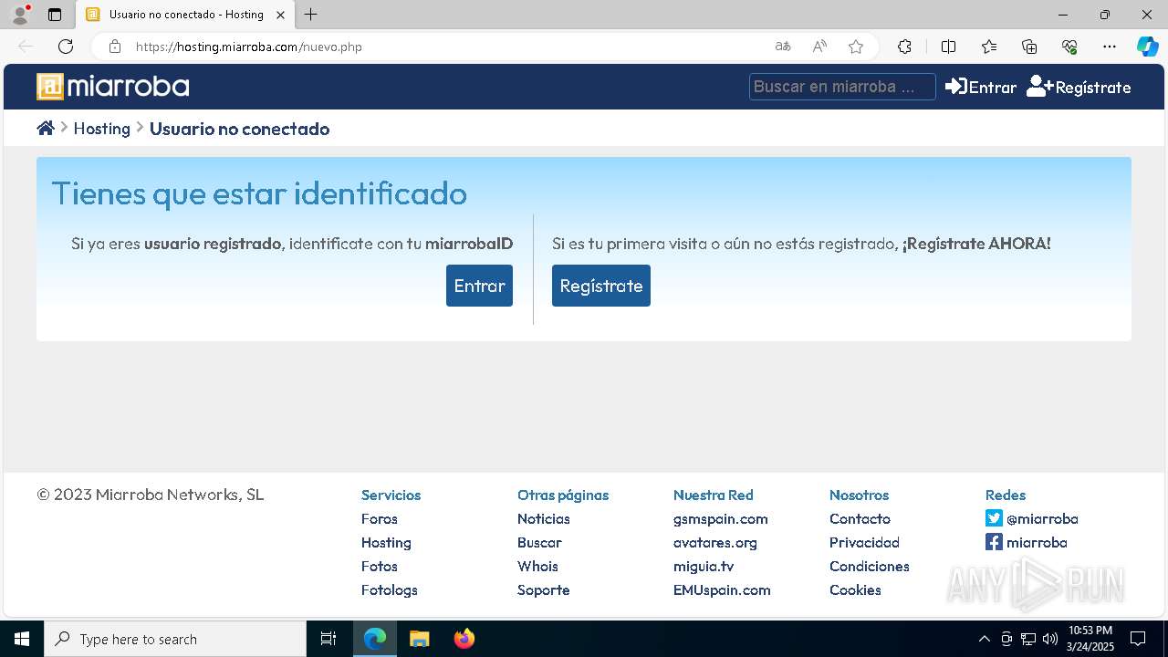Open the Favorites list icon

pyautogui.click(x=989, y=47)
